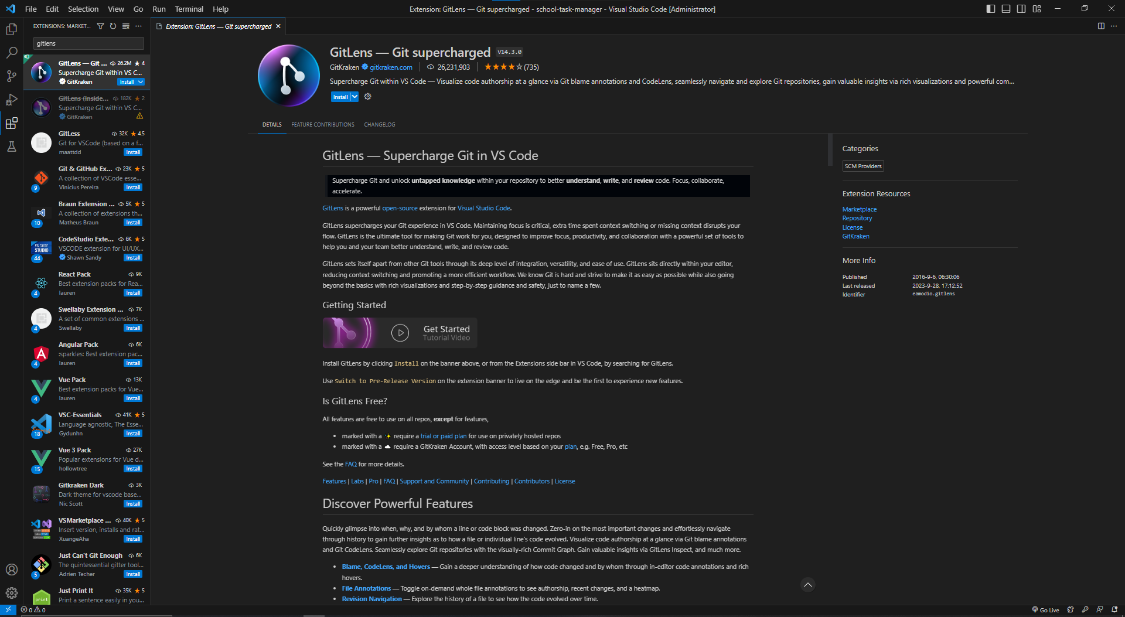Open editor more actions ellipsis
The height and width of the screenshot is (617, 1125).
pos(1114,26)
